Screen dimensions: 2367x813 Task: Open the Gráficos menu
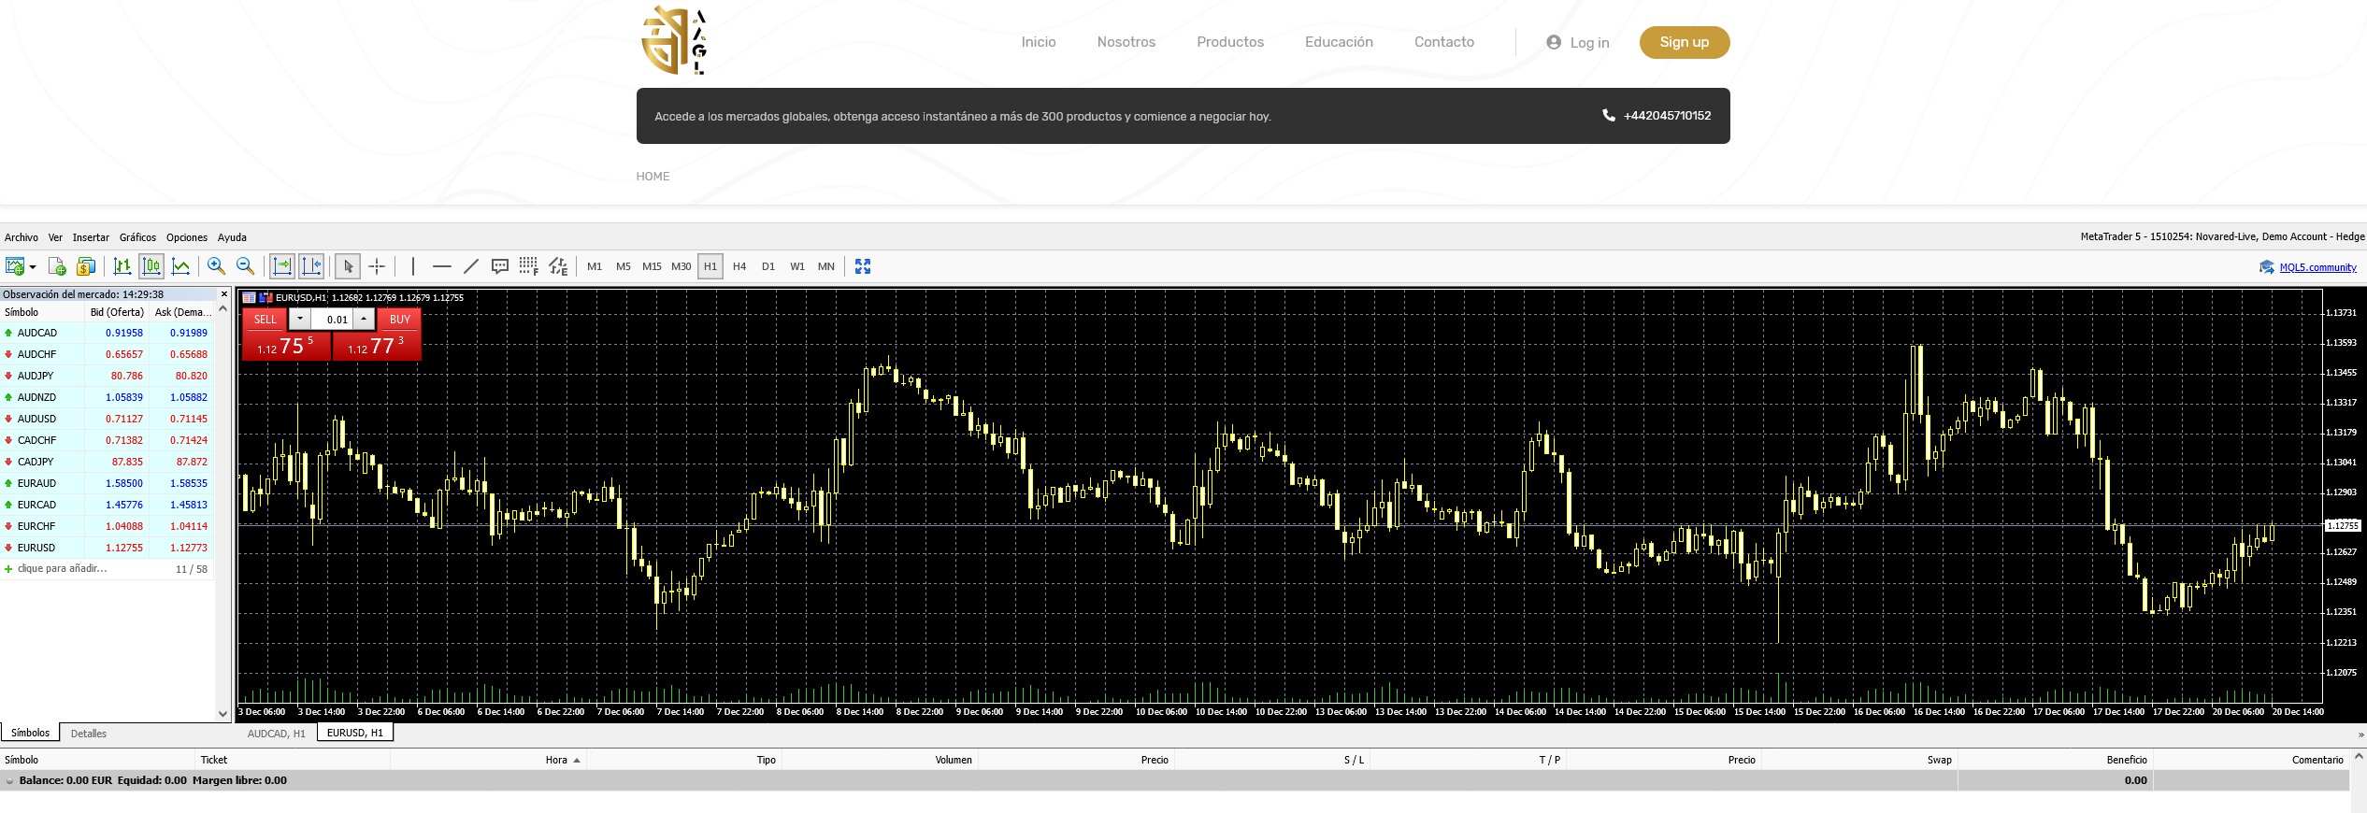tap(137, 237)
